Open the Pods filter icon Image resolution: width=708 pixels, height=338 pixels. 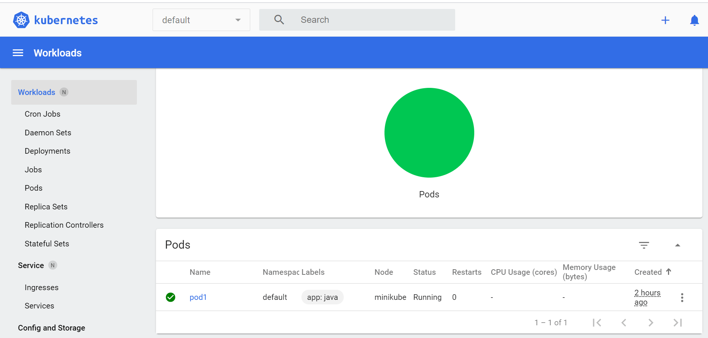(644, 245)
